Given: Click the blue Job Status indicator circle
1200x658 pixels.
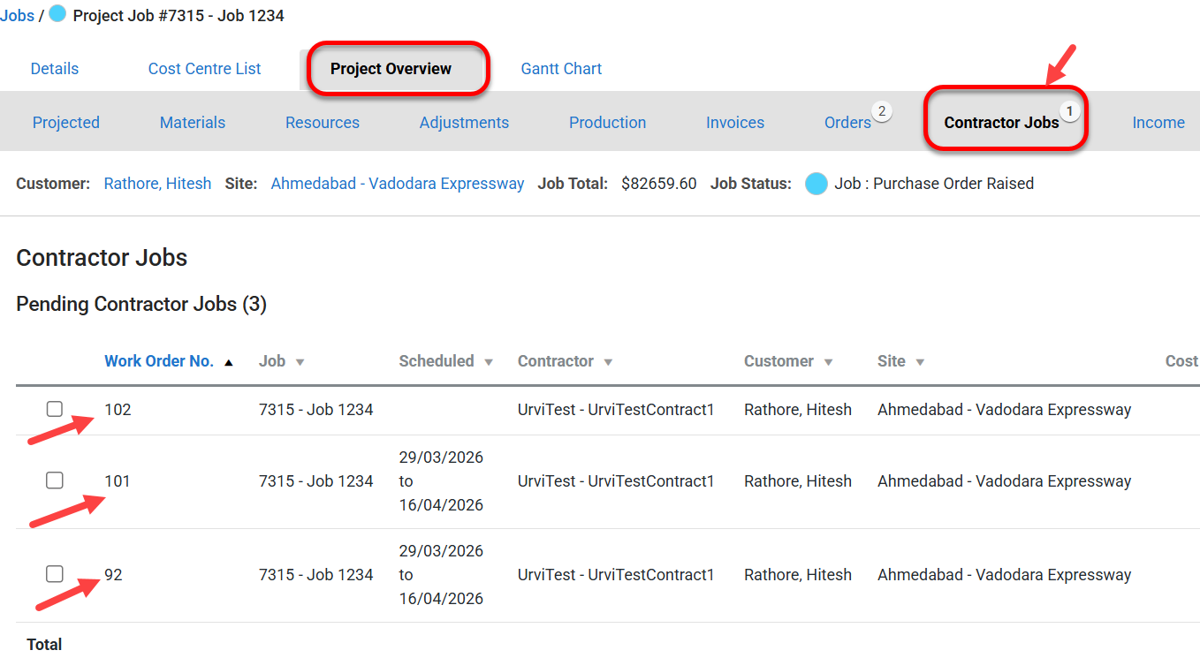Looking at the screenshot, I should (x=816, y=184).
